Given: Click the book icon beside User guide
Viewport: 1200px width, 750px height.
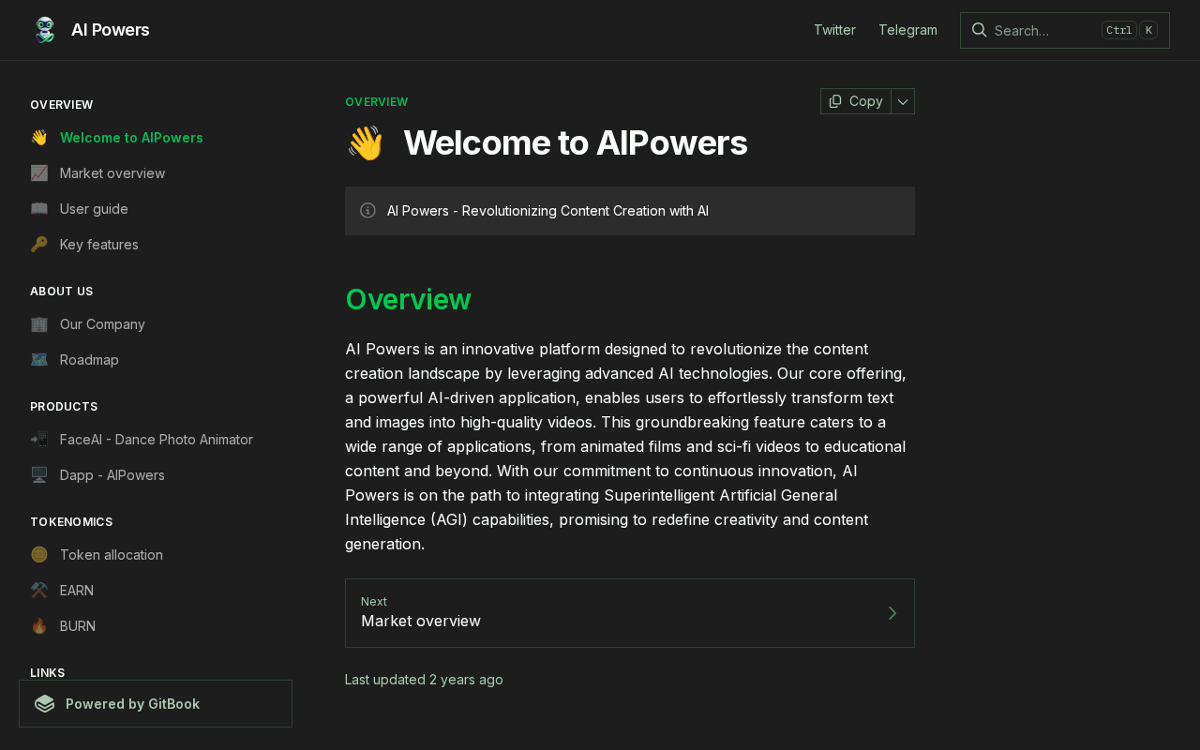Looking at the screenshot, I should (x=38, y=209).
